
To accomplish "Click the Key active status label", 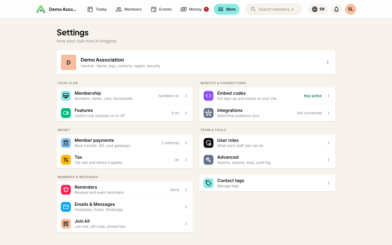I will tap(313, 96).
